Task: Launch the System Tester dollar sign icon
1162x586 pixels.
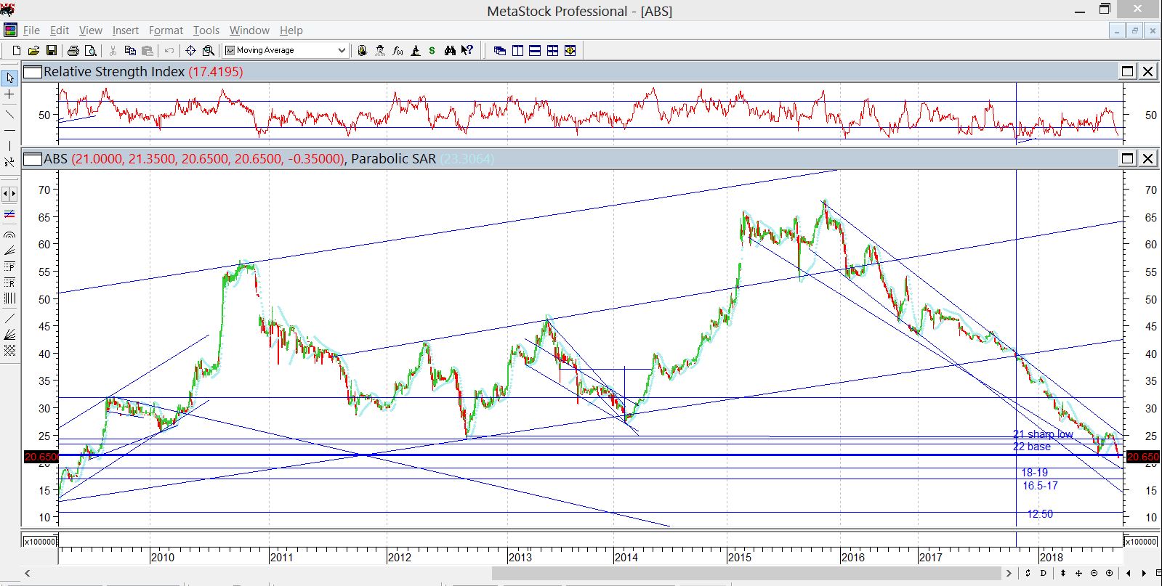Action: [x=432, y=50]
